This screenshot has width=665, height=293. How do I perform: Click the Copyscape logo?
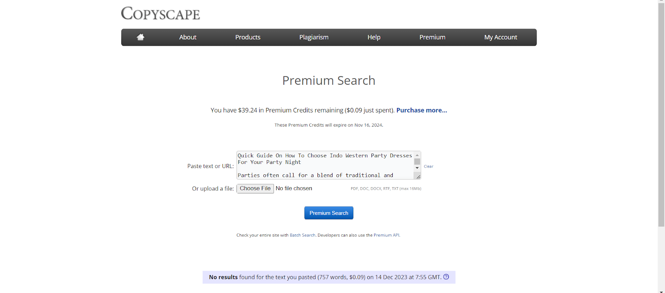(x=160, y=13)
